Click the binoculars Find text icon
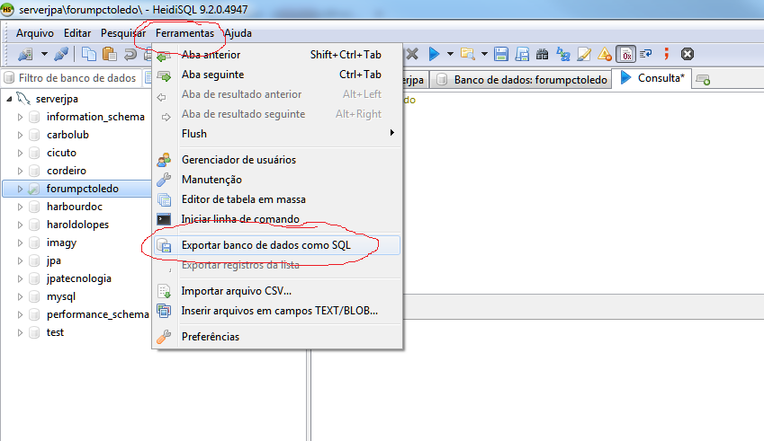The width and height of the screenshot is (764, 441). point(542,54)
